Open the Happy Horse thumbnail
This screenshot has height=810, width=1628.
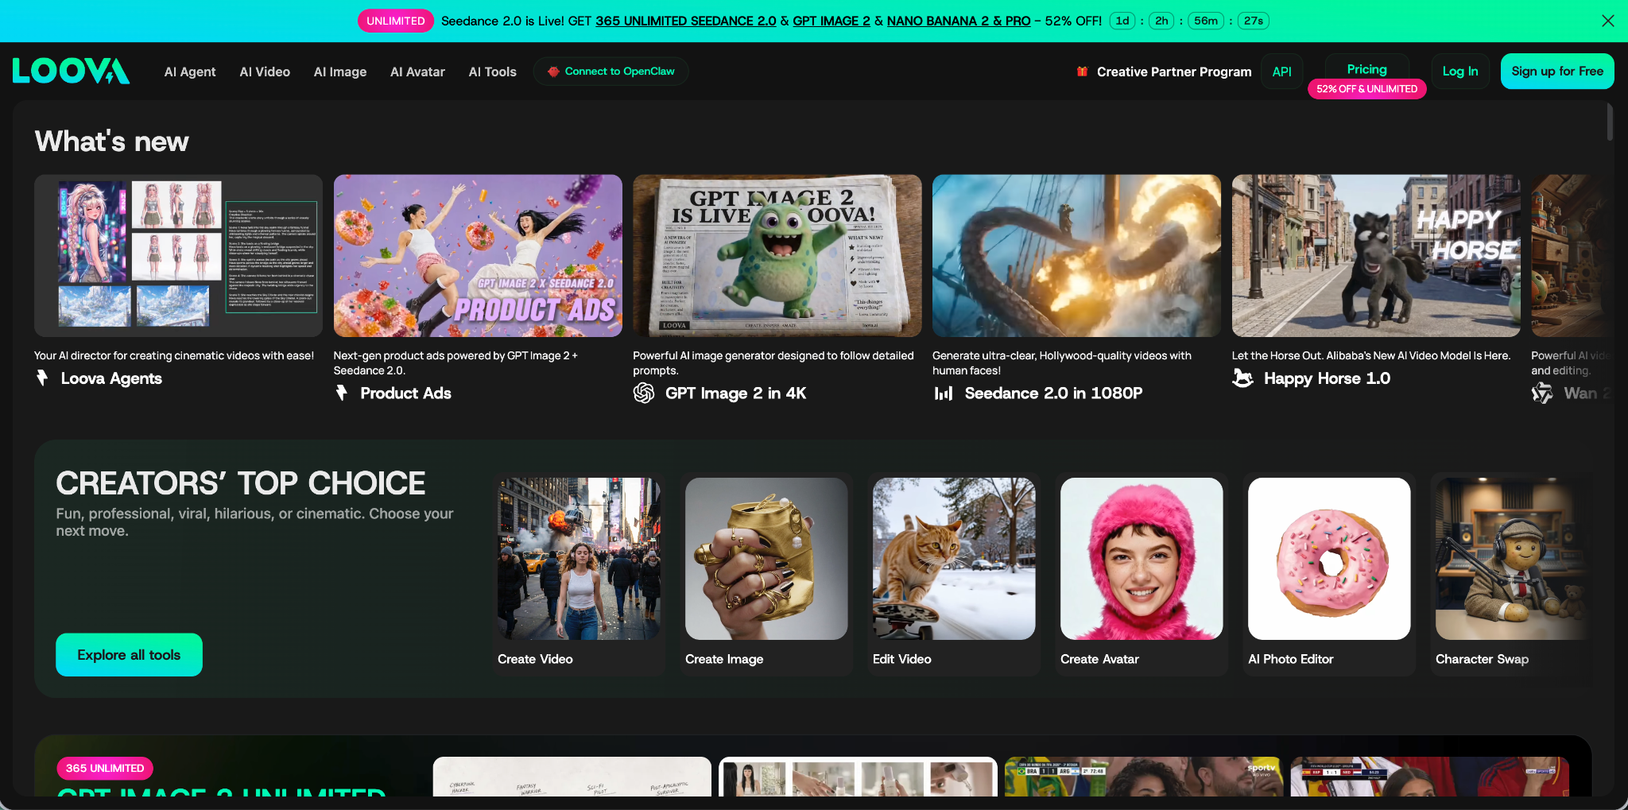pyautogui.click(x=1376, y=256)
